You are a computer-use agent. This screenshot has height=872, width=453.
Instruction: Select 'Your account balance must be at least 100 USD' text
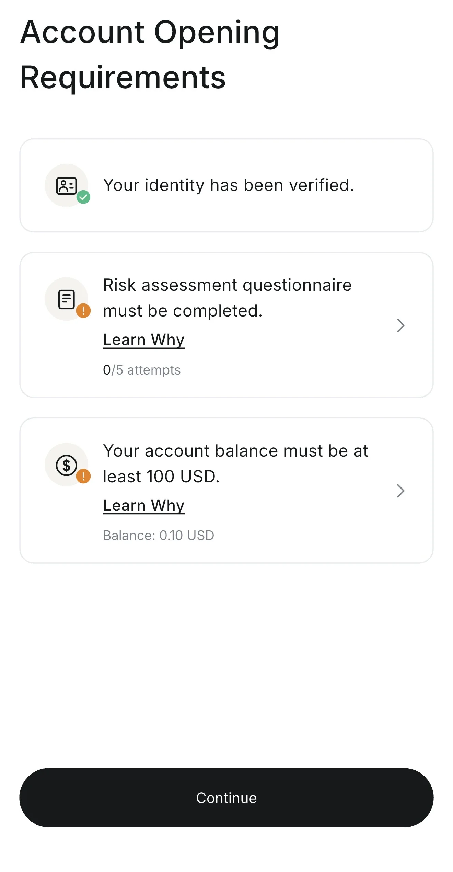point(235,463)
